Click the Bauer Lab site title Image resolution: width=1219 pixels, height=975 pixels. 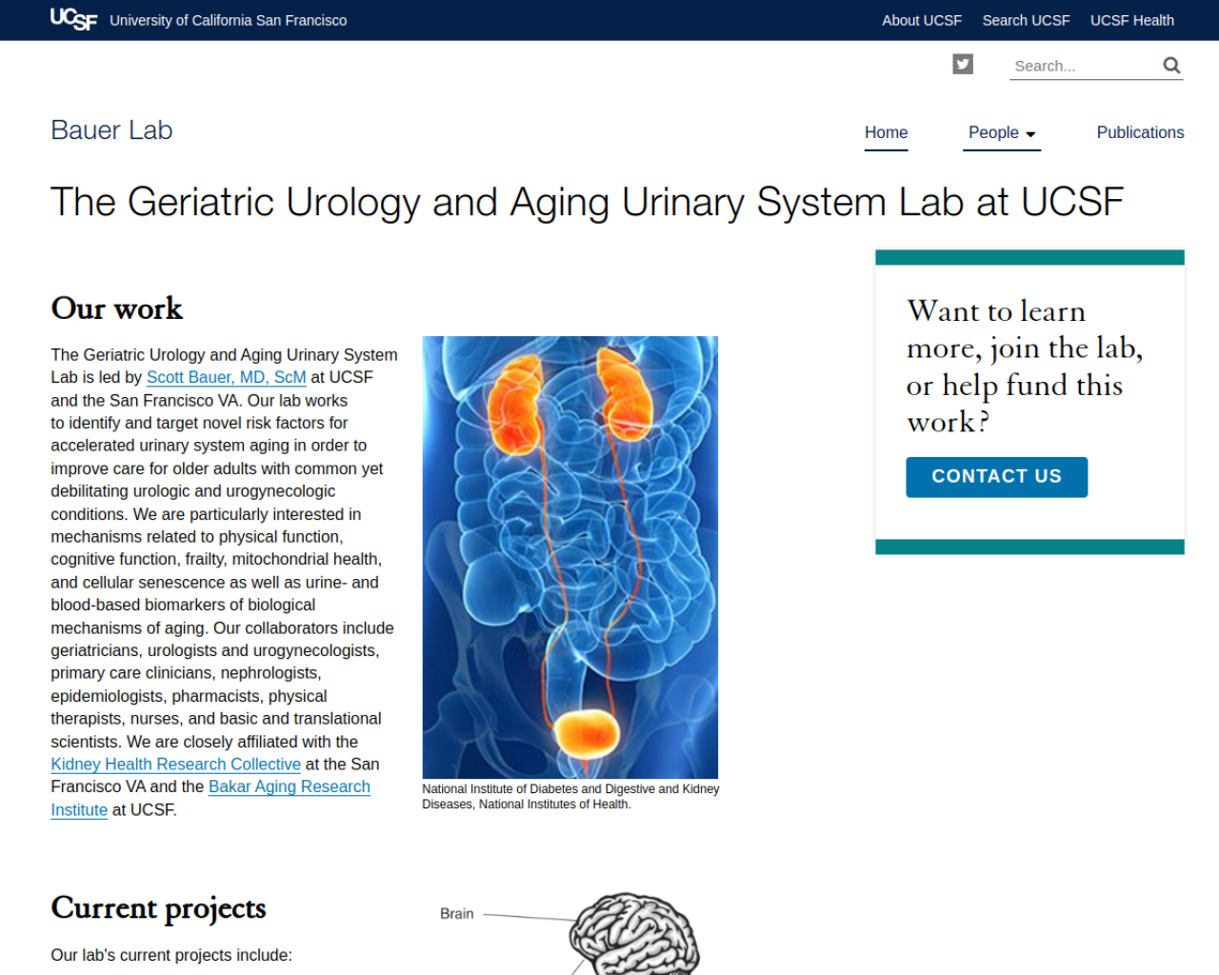111,130
